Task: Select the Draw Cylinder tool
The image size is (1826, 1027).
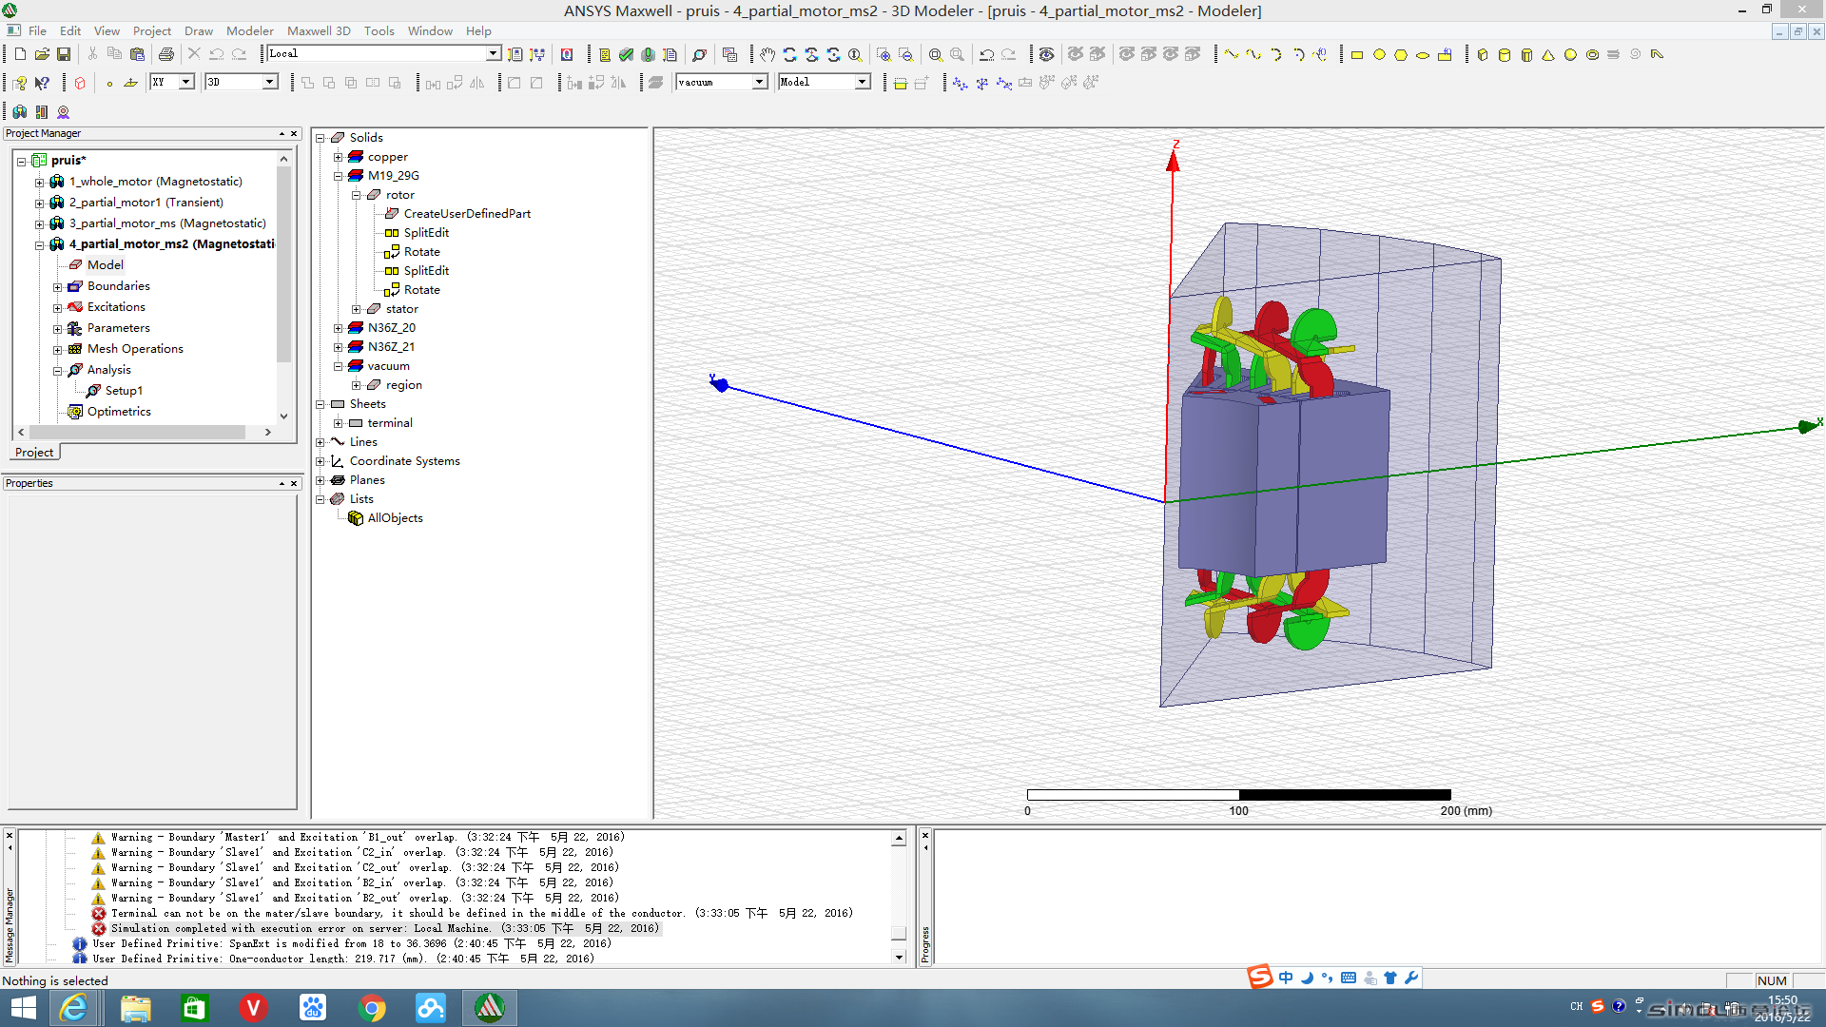Action: coord(1505,54)
